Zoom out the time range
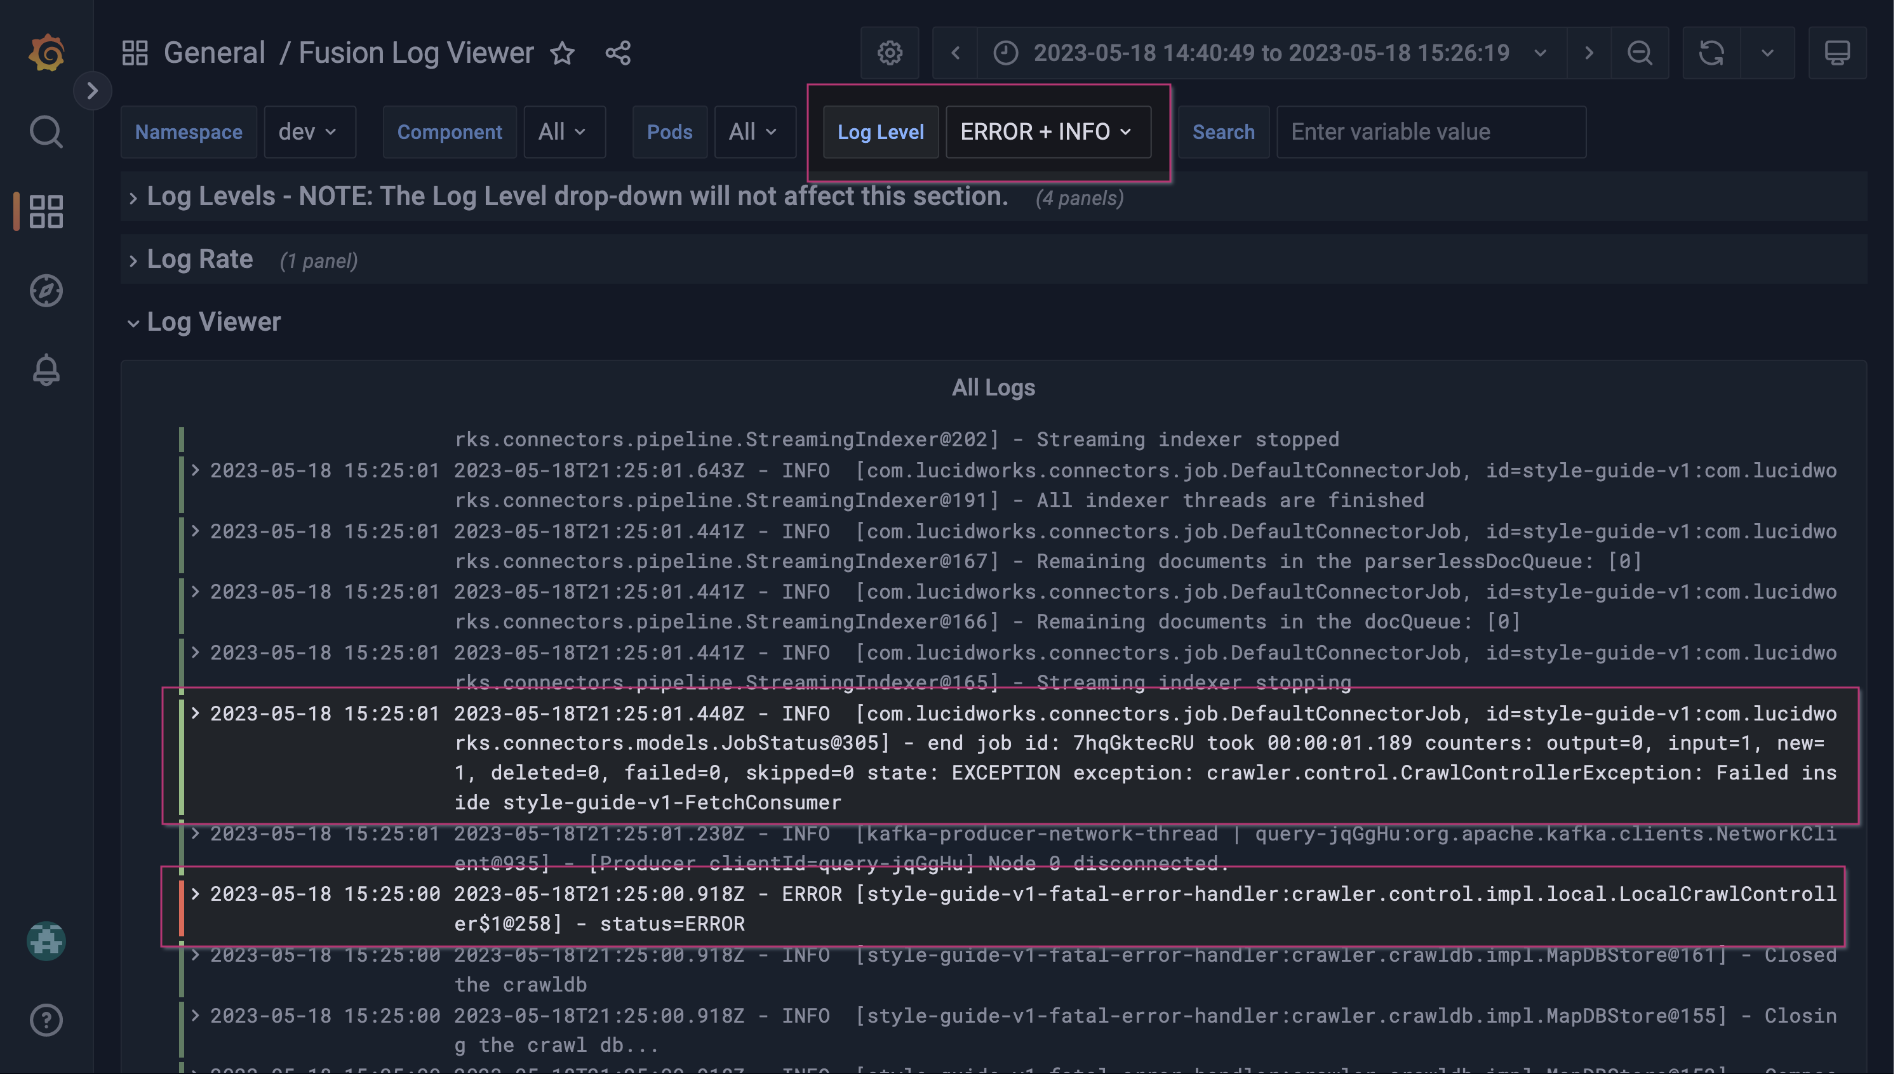The image size is (1900, 1076). [x=1640, y=53]
